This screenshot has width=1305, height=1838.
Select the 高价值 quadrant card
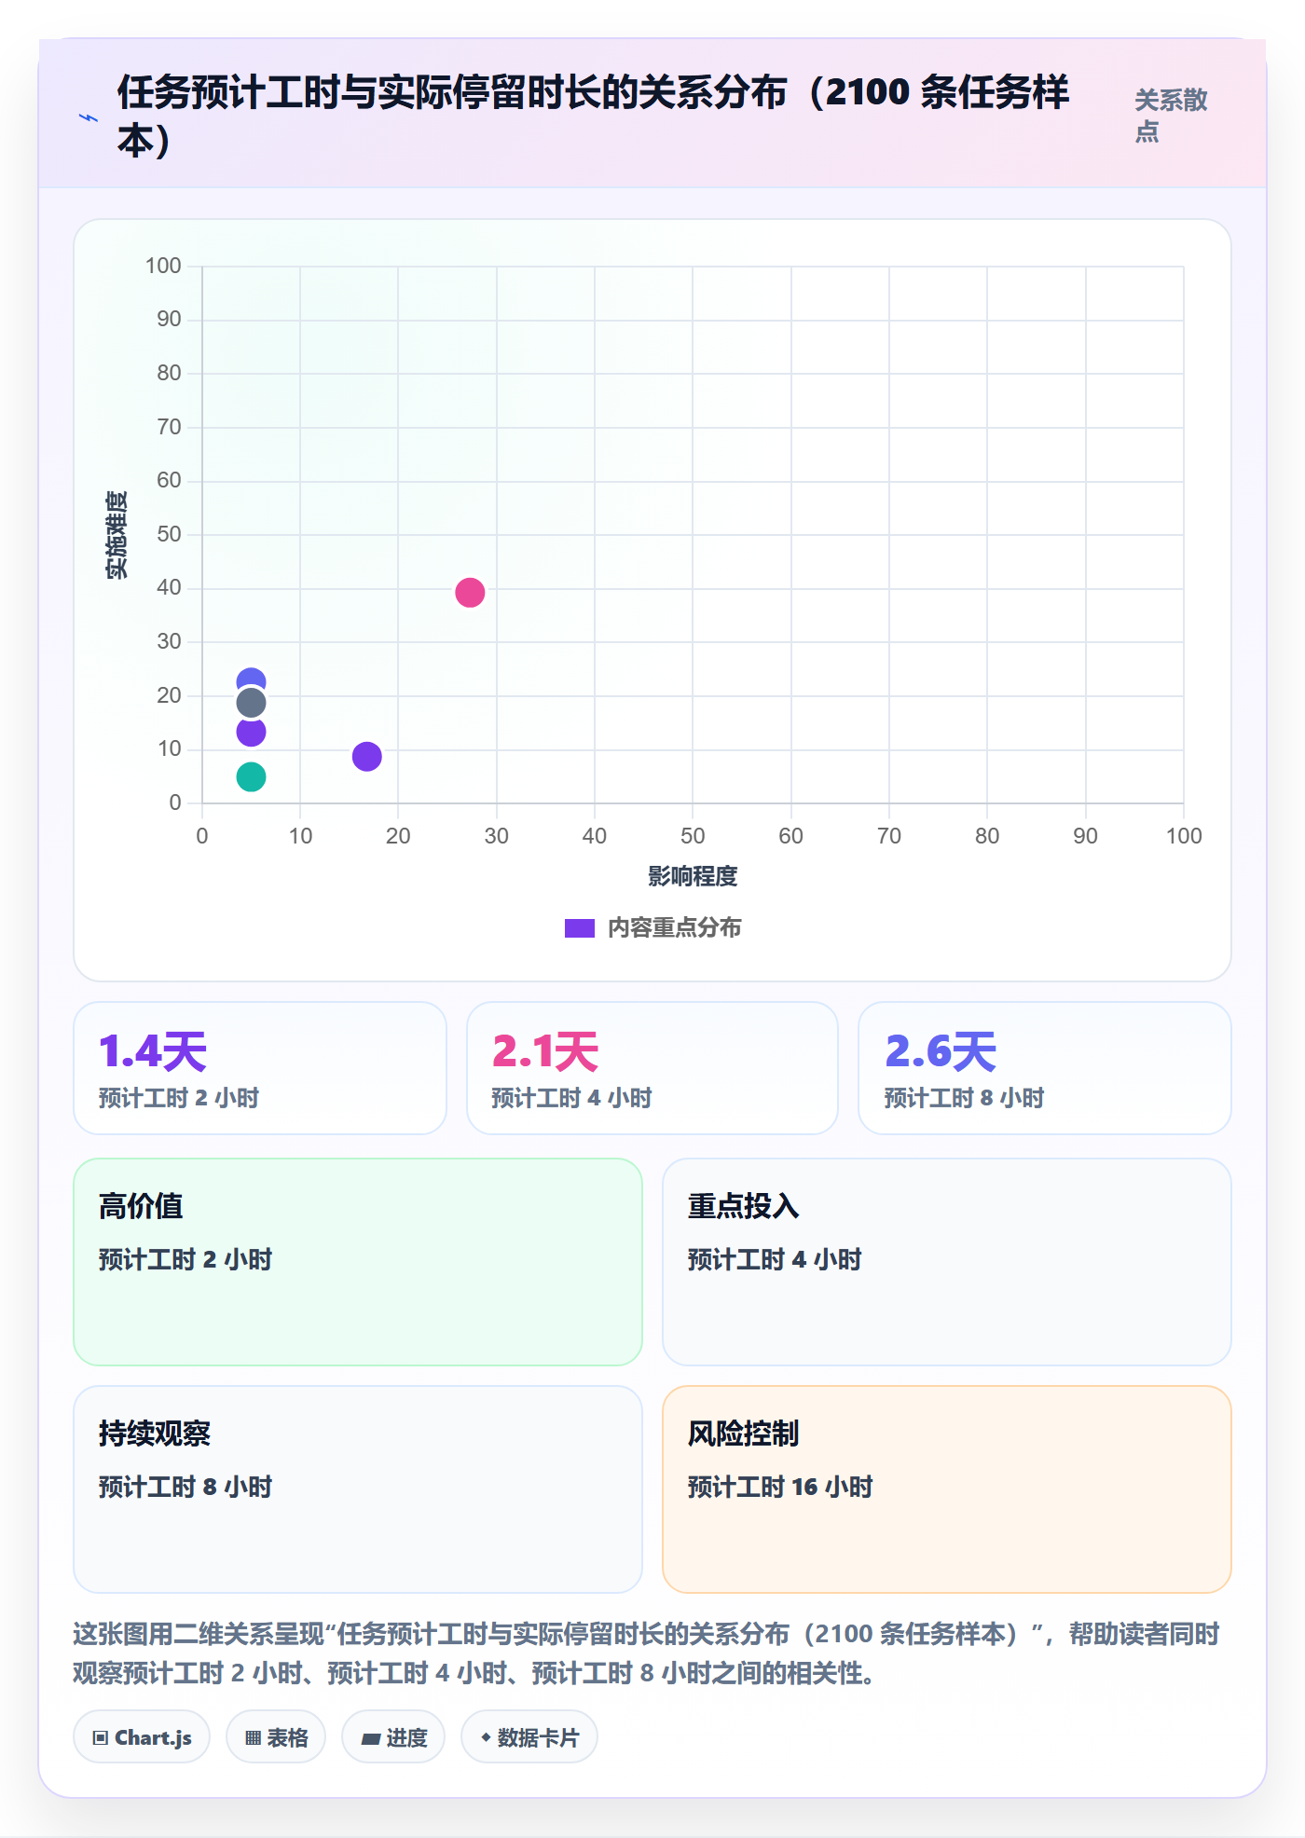click(358, 1262)
